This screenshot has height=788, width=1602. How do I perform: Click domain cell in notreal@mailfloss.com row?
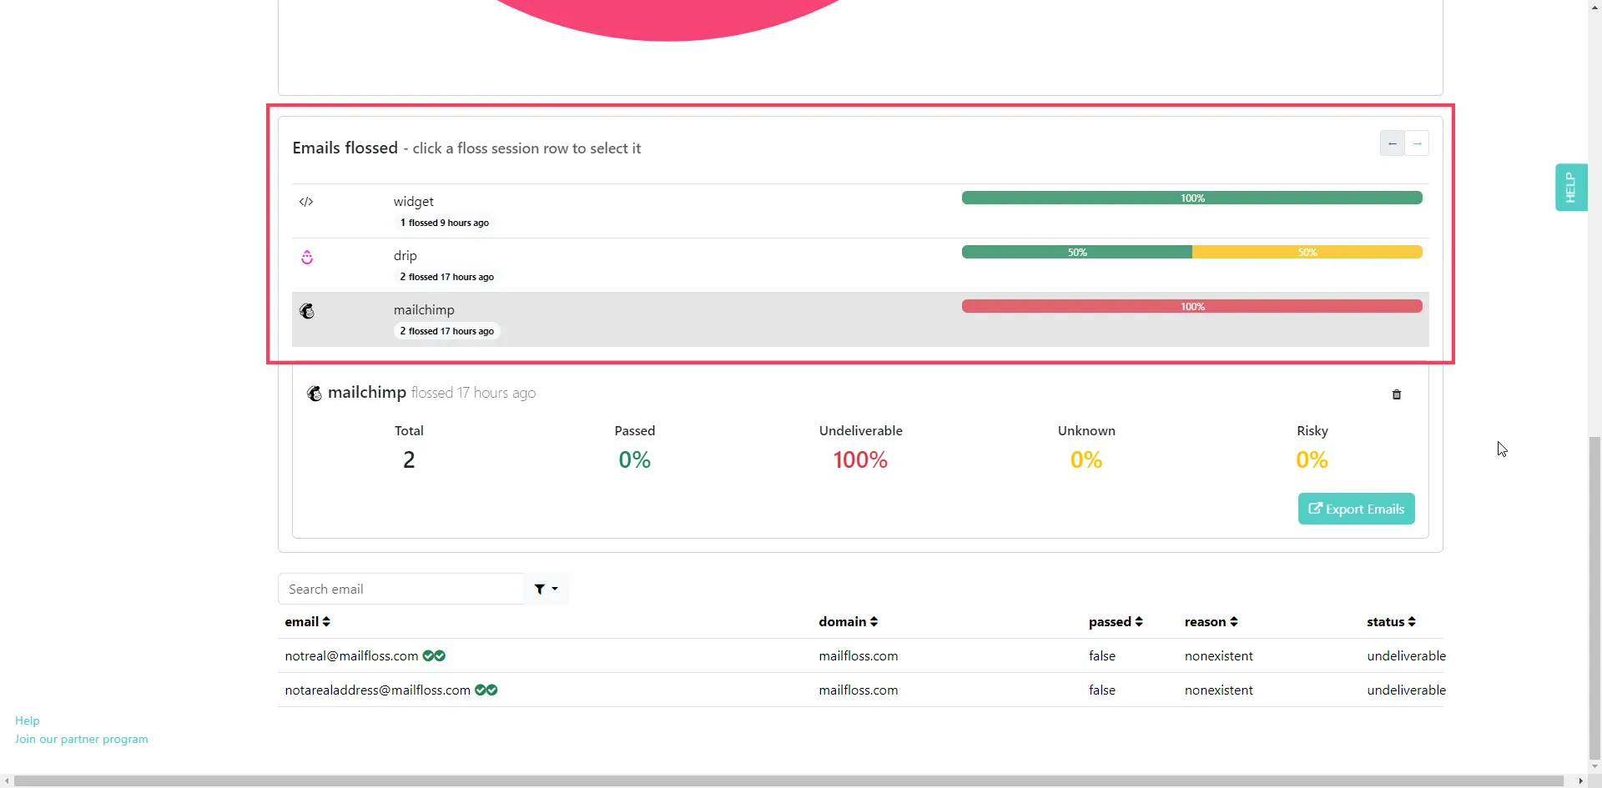[x=859, y=656]
